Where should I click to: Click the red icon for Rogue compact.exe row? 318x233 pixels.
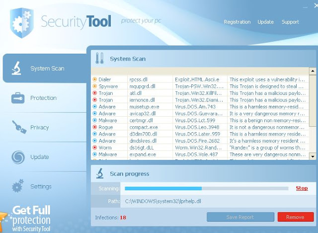95,127
